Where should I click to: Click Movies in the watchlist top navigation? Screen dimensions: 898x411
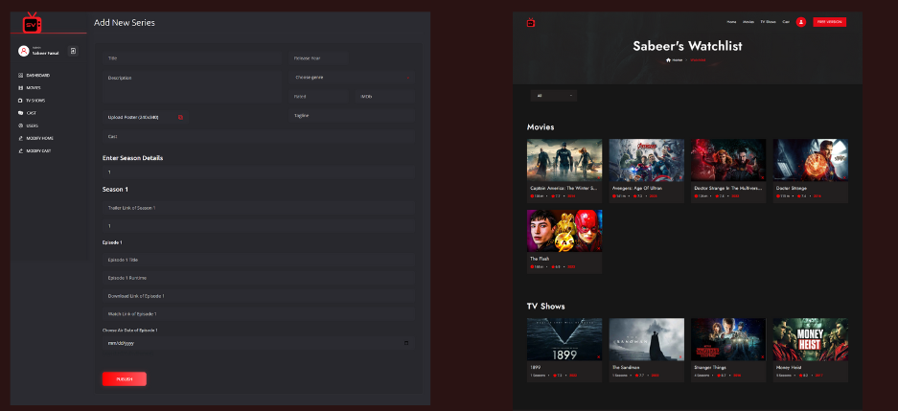click(x=748, y=22)
